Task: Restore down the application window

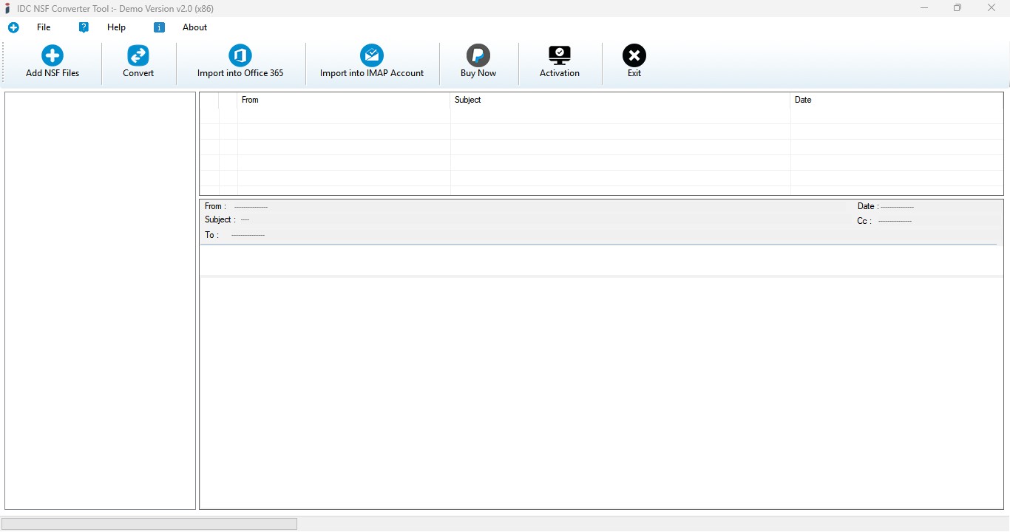Action: (x=958, y=8)
